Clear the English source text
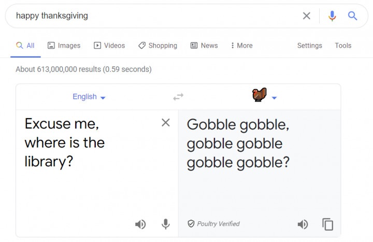The width and height of the screenshot is (373, 242). [166, 122]
